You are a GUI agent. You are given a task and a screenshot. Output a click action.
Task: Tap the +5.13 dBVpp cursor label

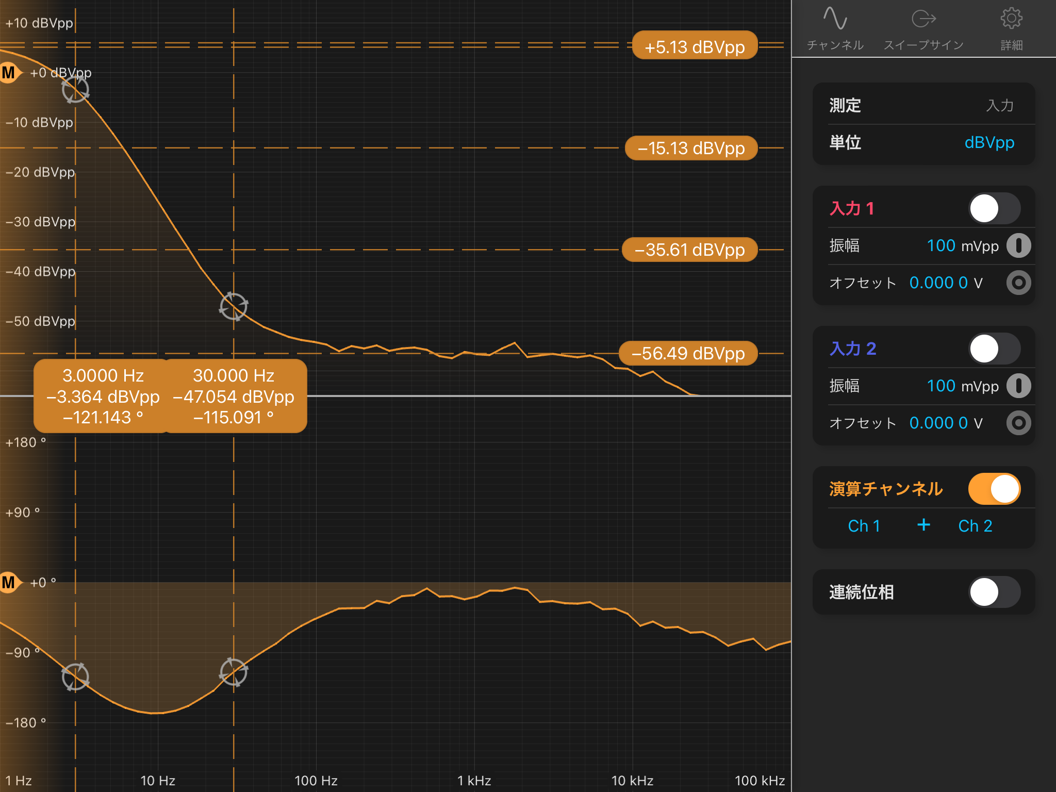tap(695, 46)
